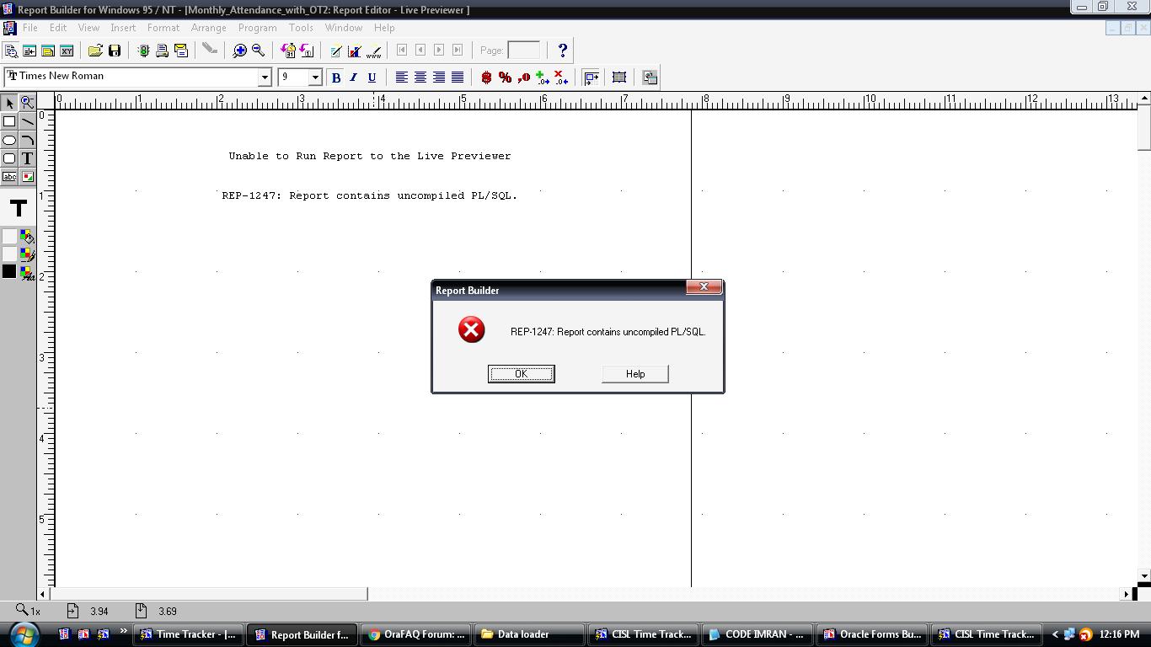This screenshot has height=647, width=1151.
Task: Open the Arrange menu
Action: pos(208,28)
